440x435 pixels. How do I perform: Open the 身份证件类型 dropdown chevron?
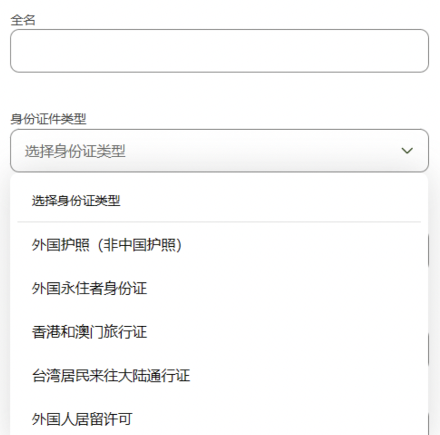pyautogui.click(x=407, y=151)
